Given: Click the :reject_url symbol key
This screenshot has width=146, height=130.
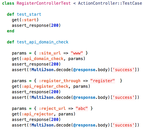Looking at the screenshot, I should coord(52,108).
